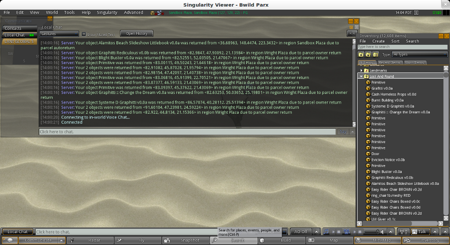Click the Burnt Building v0.0a object icon
The image size is (450, 245).
tap(368, 100)
